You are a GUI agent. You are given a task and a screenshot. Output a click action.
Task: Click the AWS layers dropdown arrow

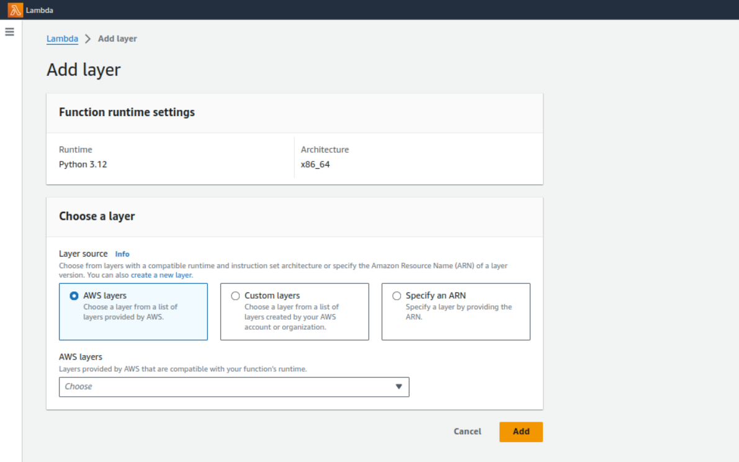399,387
